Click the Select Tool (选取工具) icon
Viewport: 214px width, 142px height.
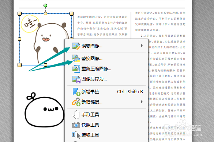[x=76, y=135]
